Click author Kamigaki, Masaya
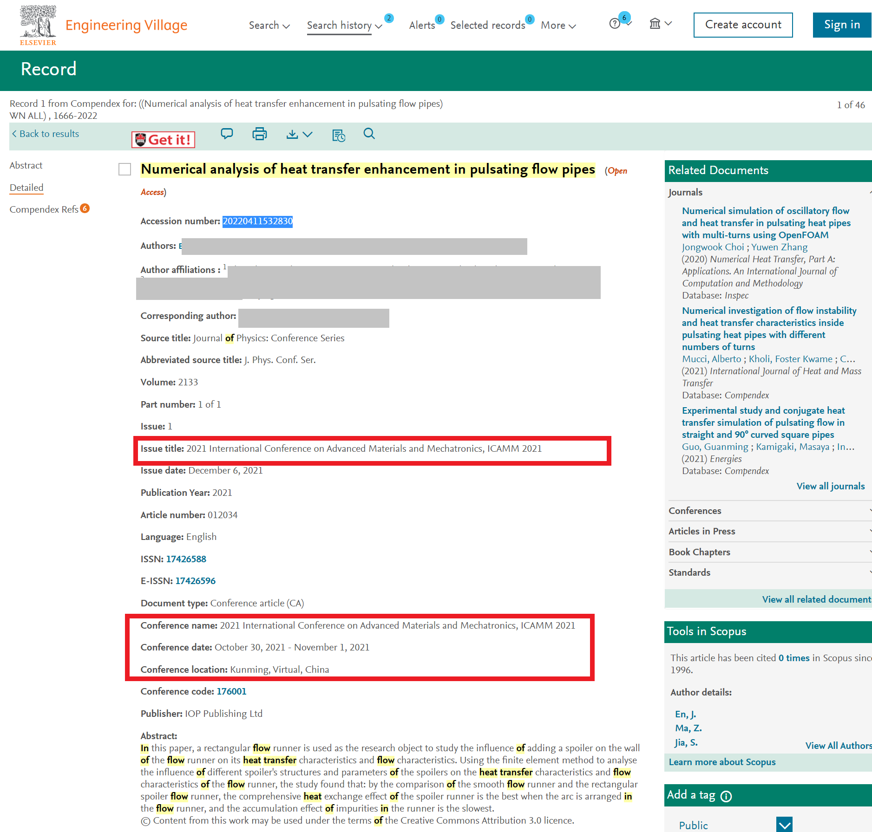 (x=793, y=447)
